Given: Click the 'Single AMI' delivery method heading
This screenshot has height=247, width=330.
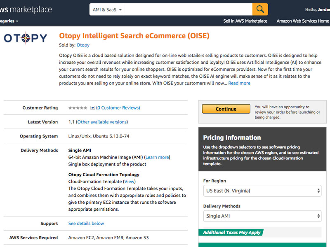Looking at the screenshot, I should point(80,150).
